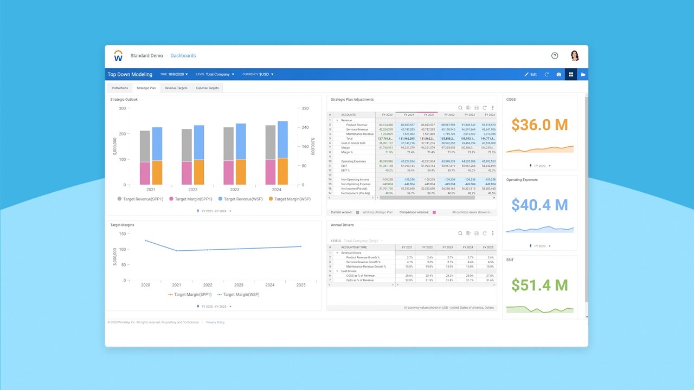This screenshot has width=694, height=390.
Task: Toggle Target Margin(WSP) legend in Strategic Outlook
Action: point(290,199)
